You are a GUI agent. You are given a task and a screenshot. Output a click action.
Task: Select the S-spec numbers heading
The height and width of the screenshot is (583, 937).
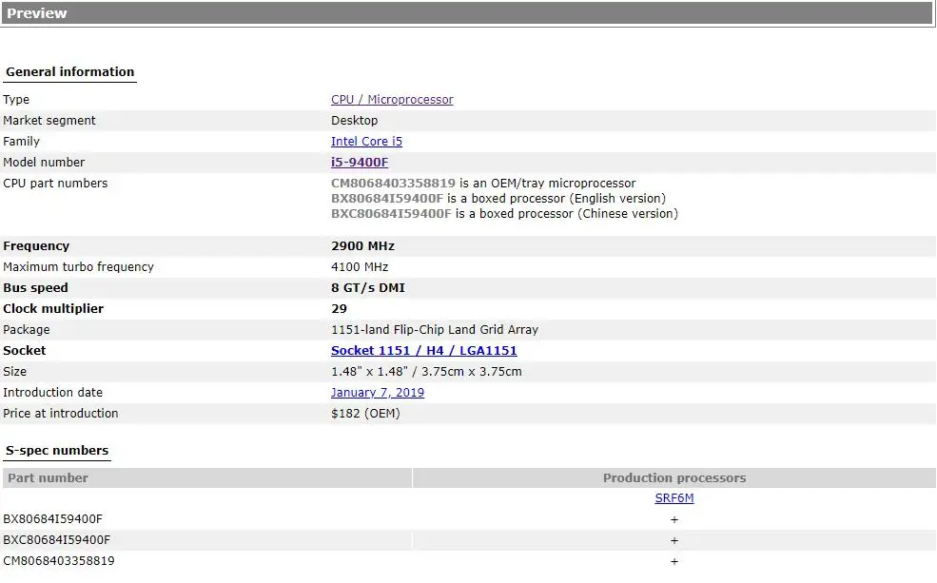(x=57, y=451)
